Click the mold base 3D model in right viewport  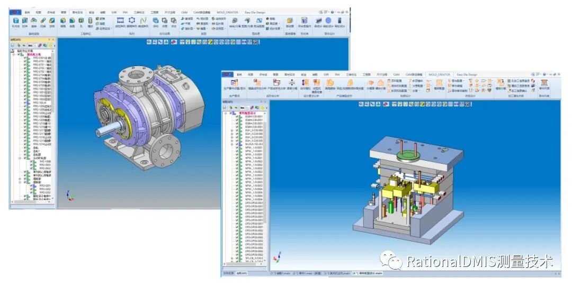point(408,189)
